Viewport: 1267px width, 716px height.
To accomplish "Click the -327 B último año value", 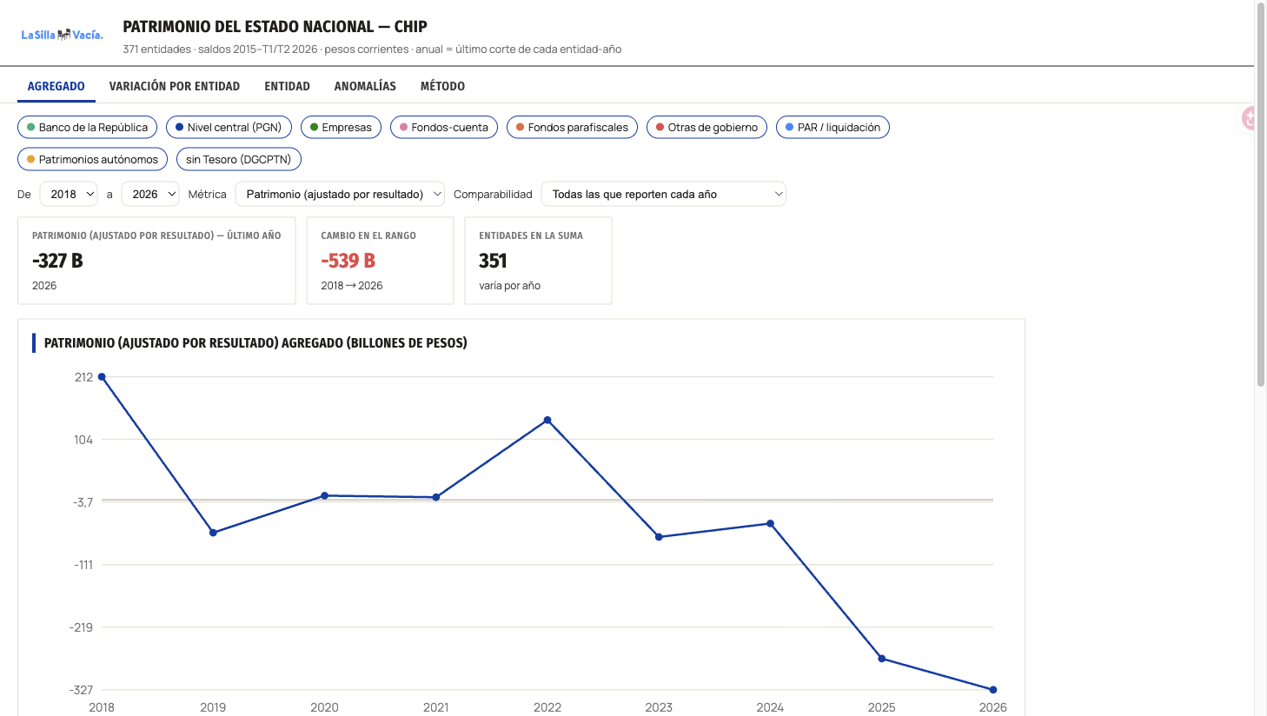I will pyautogui.click(x=57, y=261).
